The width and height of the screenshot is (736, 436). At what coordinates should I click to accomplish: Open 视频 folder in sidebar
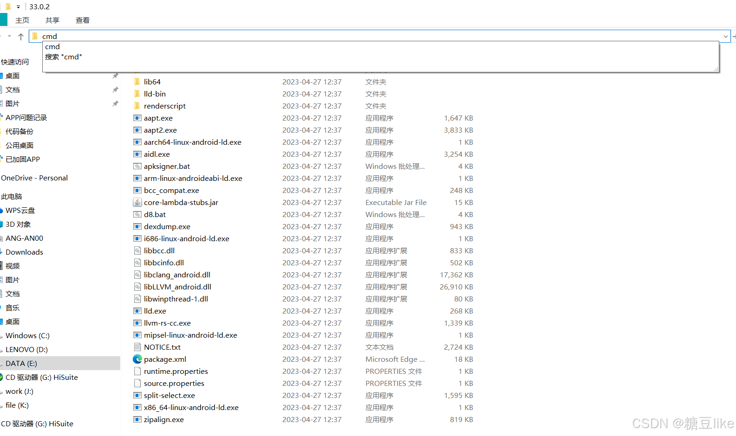[13, 266]
